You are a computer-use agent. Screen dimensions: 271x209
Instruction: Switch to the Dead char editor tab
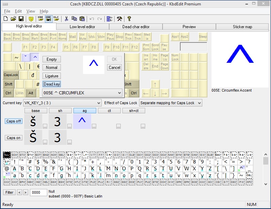pyautogui.click(x=136, y=27)
